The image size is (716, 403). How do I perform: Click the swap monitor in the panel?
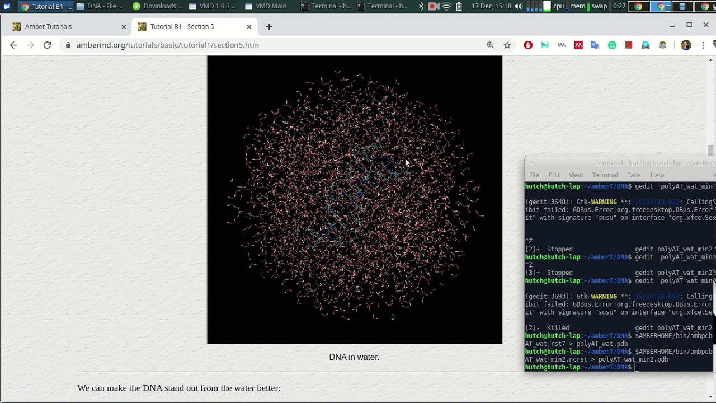599,6
